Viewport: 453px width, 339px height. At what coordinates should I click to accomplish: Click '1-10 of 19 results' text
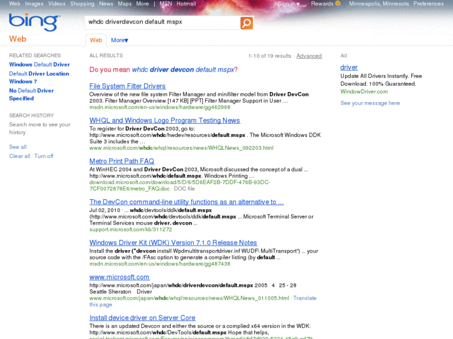(x=270, y=56)
